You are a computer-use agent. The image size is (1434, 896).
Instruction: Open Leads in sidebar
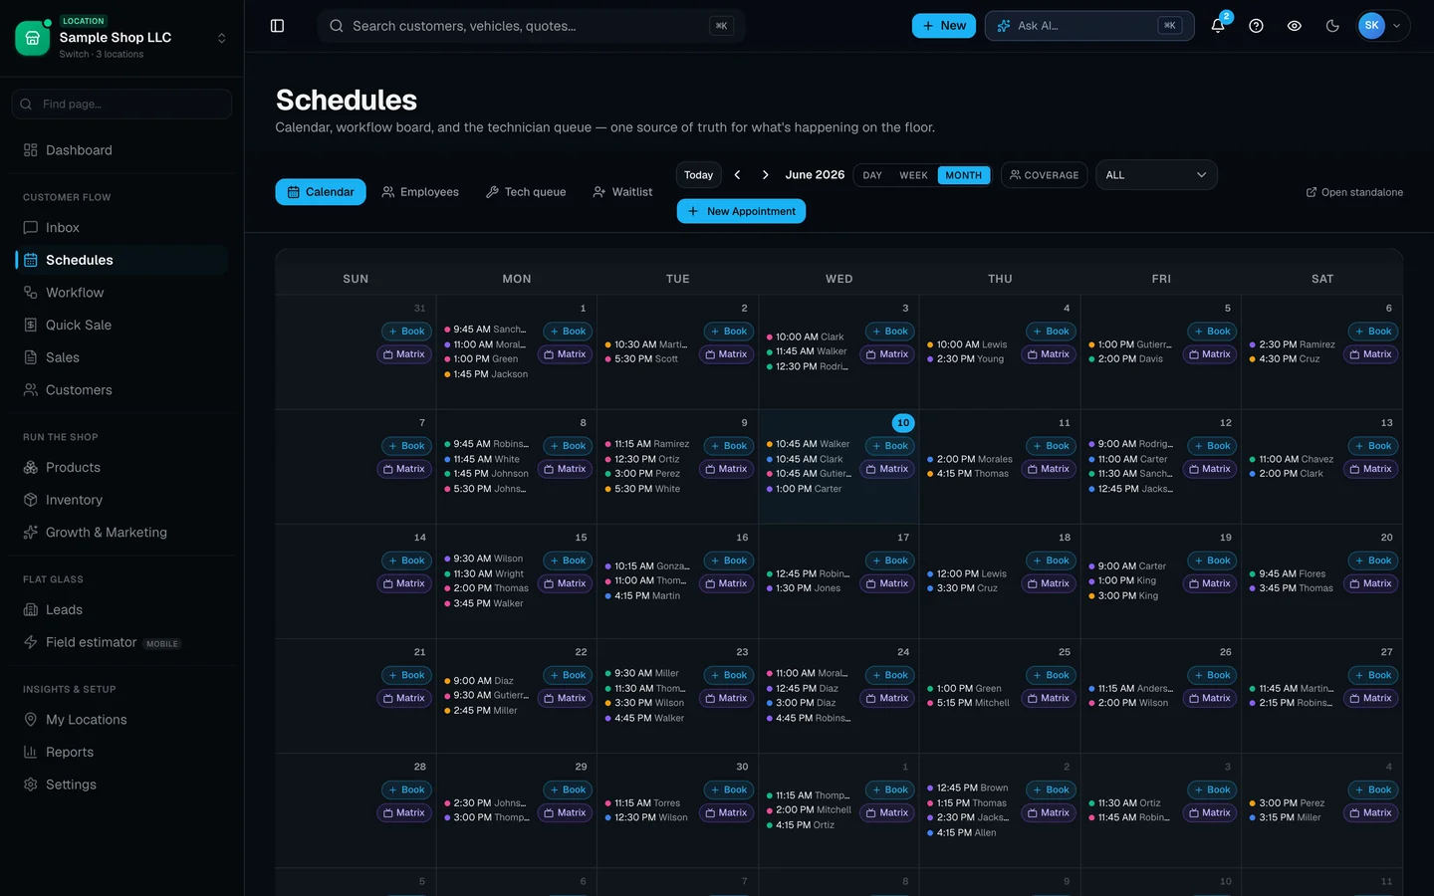tap(121, 610)
